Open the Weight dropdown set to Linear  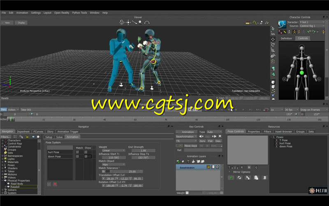[114, 150]
